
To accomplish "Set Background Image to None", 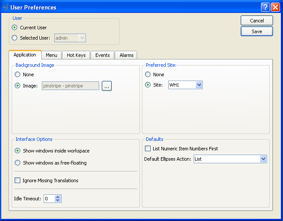I will (x=18, y=75).
